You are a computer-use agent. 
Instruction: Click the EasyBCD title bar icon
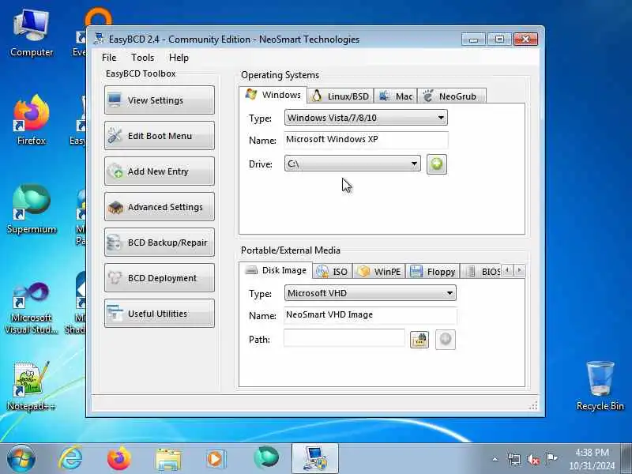coord(99,39)
